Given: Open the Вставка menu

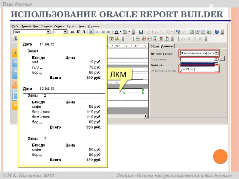Looking at the screenshot, I should pyautogui.click(x=46, y=26).
